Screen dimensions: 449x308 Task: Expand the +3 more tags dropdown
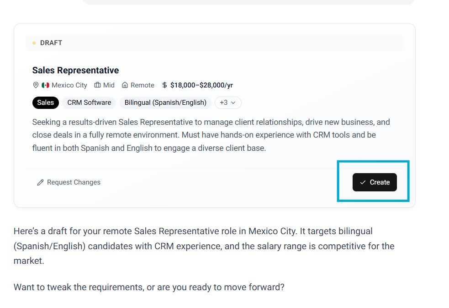[228, 103]
